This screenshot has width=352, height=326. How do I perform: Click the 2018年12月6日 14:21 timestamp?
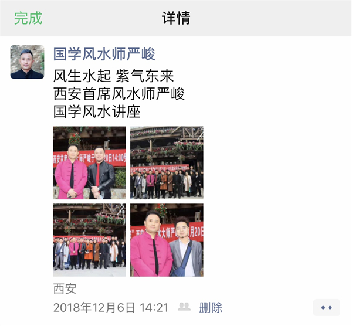tap(111, 308)
